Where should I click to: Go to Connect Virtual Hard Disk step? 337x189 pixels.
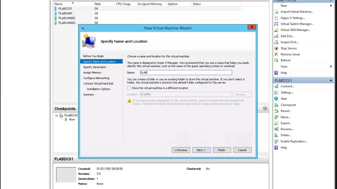98,83
